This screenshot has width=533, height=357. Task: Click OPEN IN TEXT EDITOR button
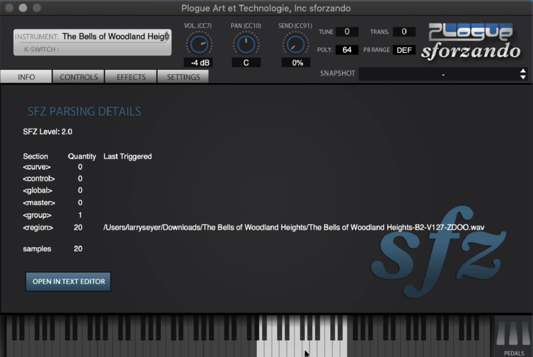pos(68,282)
